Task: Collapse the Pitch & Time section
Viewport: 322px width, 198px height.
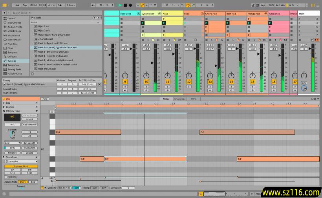Action: (x=37, y=111)
